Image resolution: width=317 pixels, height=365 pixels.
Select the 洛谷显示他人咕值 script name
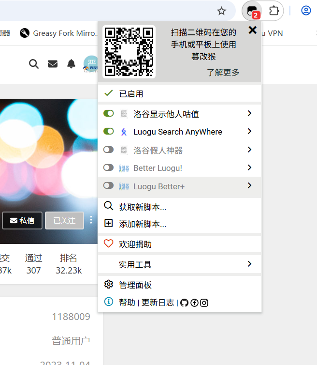tap(166, 114)
